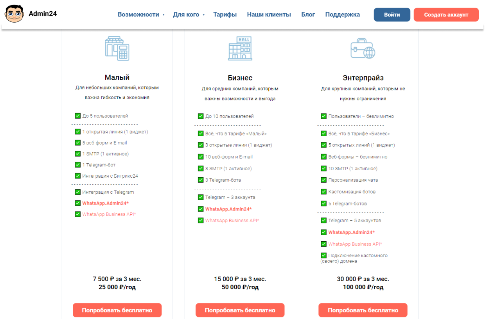Click the Admin24 mascot face logo

(x=14, y=14)
